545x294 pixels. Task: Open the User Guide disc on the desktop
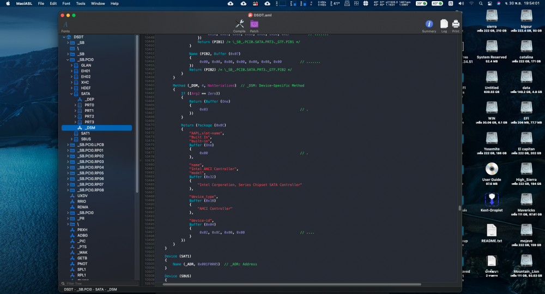pos(492,173)
